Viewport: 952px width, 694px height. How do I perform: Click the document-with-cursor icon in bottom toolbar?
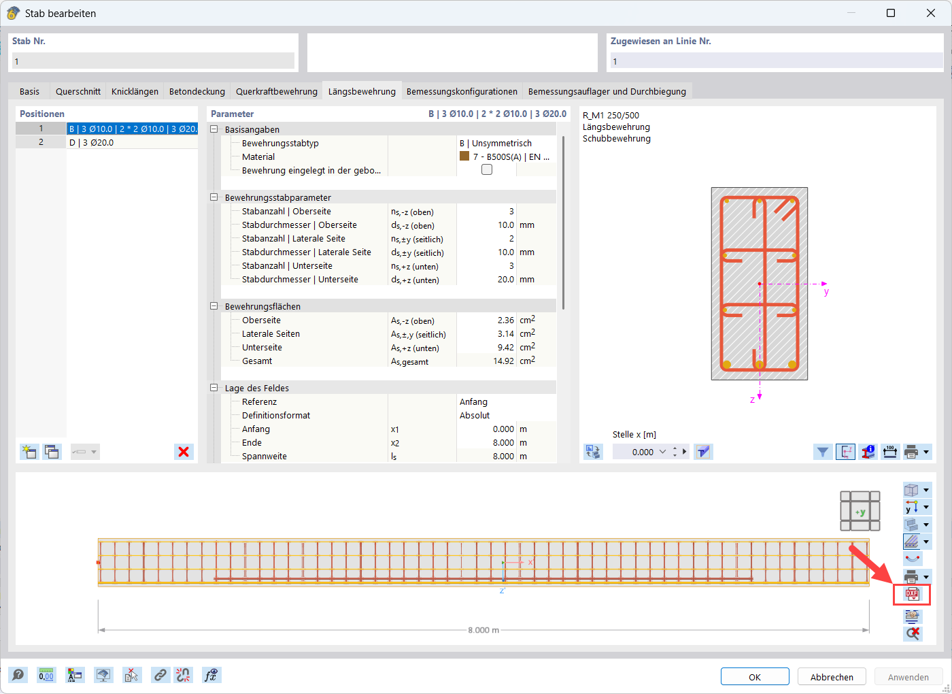pos(132,675)
